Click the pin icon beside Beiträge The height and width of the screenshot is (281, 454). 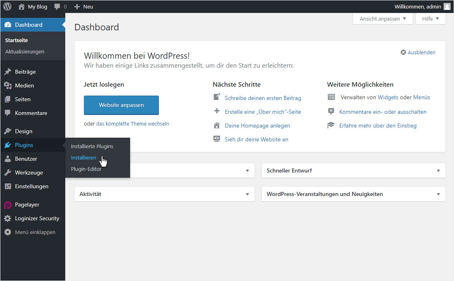tap(8, 72)
